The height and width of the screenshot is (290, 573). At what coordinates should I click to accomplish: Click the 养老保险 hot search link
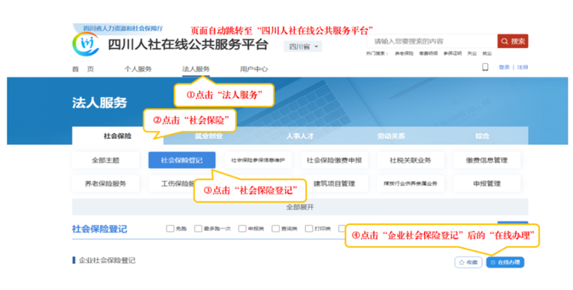point(404,53)
